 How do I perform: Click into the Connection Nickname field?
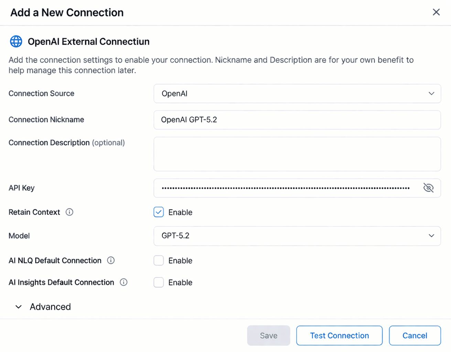point(297,120)
